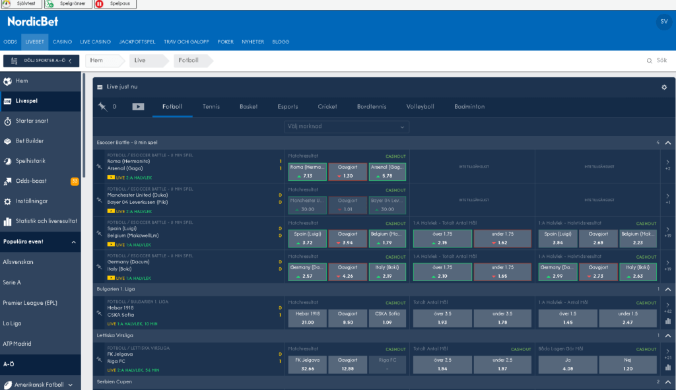
Task: Click the Amerikansk Fotboll ball icon
Action: click(x=7, y=385)
